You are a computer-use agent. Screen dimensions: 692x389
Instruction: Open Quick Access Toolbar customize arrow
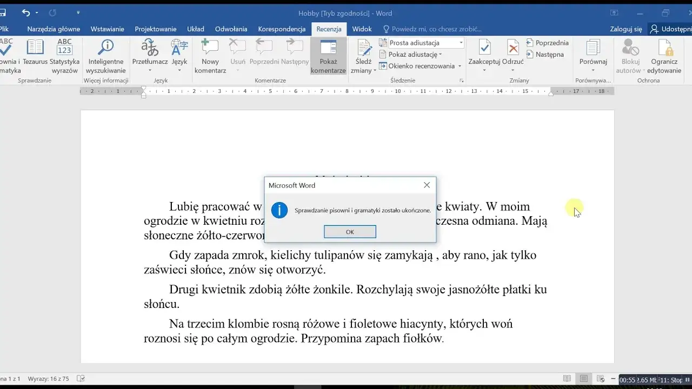[x=78, y=12]
